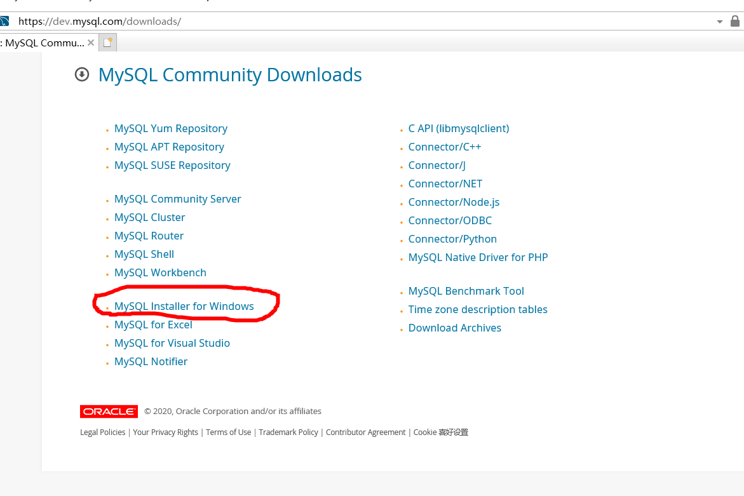
Task: Open the MySQL Shell link
Action: click(x=144, y=255)
